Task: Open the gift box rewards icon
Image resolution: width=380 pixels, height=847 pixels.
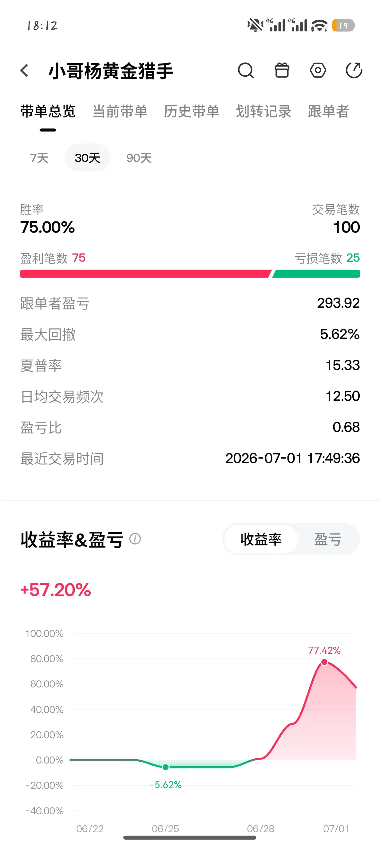Action: click(x=282, y=70)
